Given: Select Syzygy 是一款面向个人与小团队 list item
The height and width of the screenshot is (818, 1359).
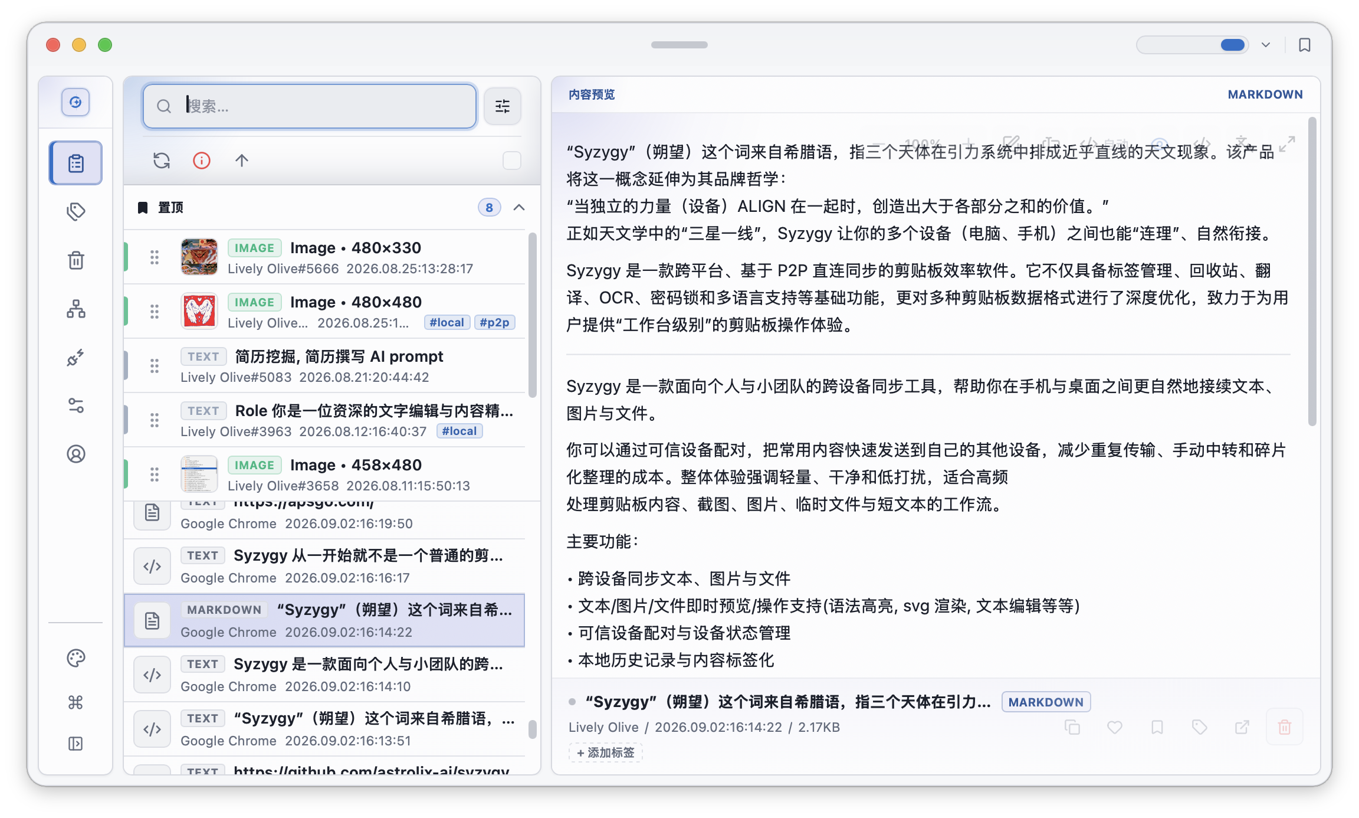Looking at the screenshot, I should pyautogui.click(x=324, y=675).
